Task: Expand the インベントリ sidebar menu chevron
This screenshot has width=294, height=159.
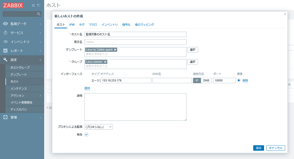Action: 40,42
